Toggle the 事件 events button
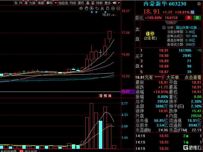Image resolution: width=203 pixels, height=152 pixels. pyautogui.click(x=50, y=3)
